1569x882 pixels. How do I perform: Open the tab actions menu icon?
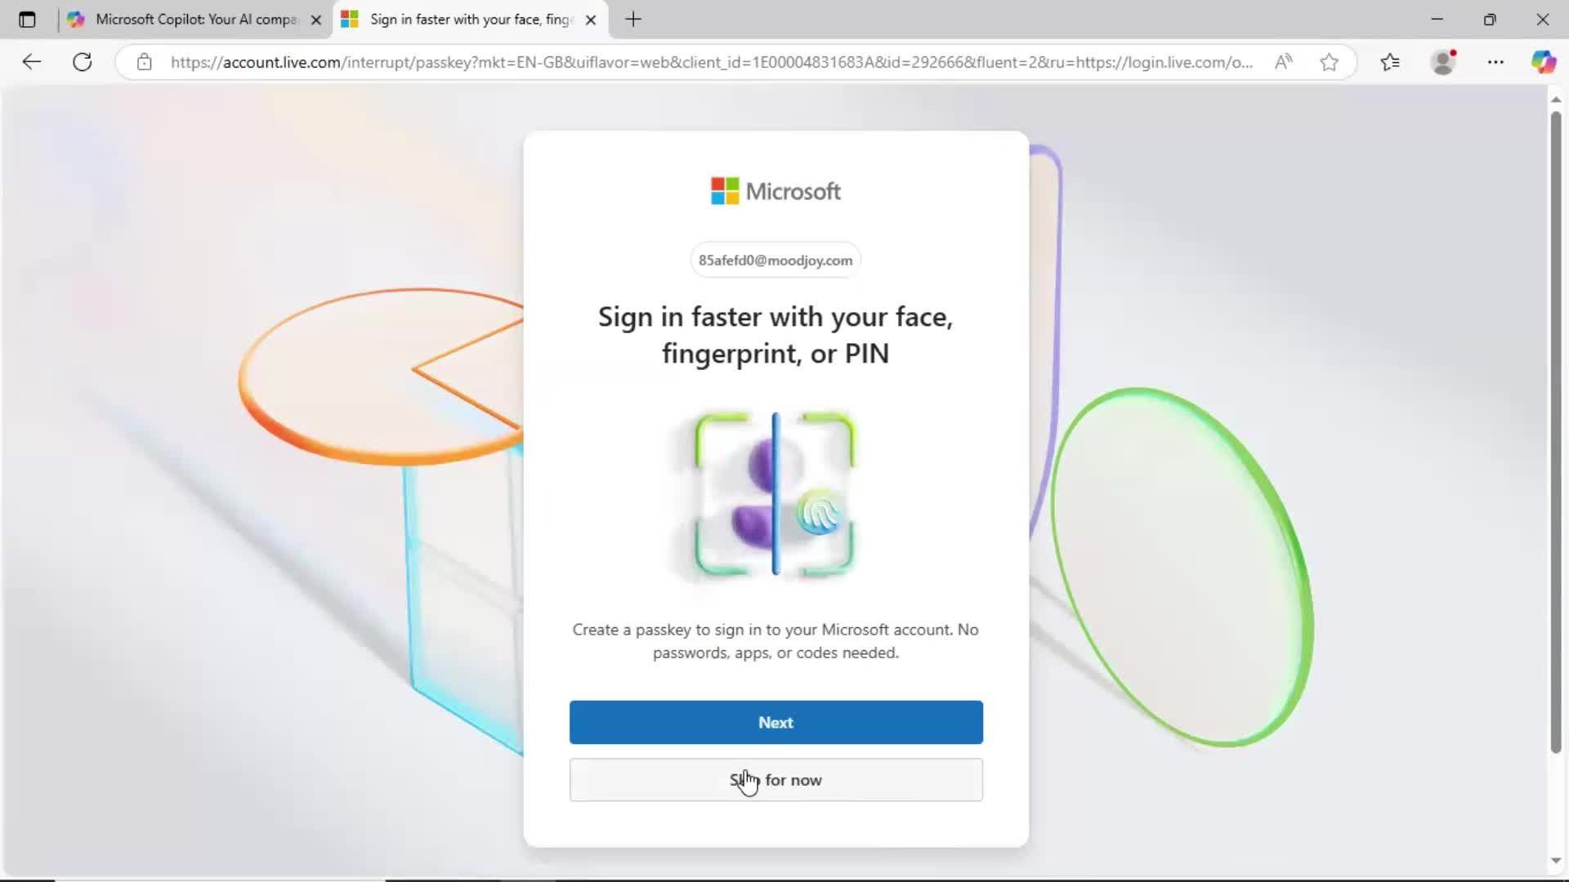pos(27,20)
